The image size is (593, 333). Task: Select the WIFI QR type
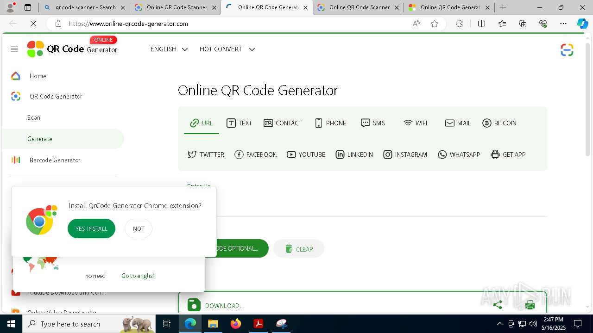click(416, 123)
